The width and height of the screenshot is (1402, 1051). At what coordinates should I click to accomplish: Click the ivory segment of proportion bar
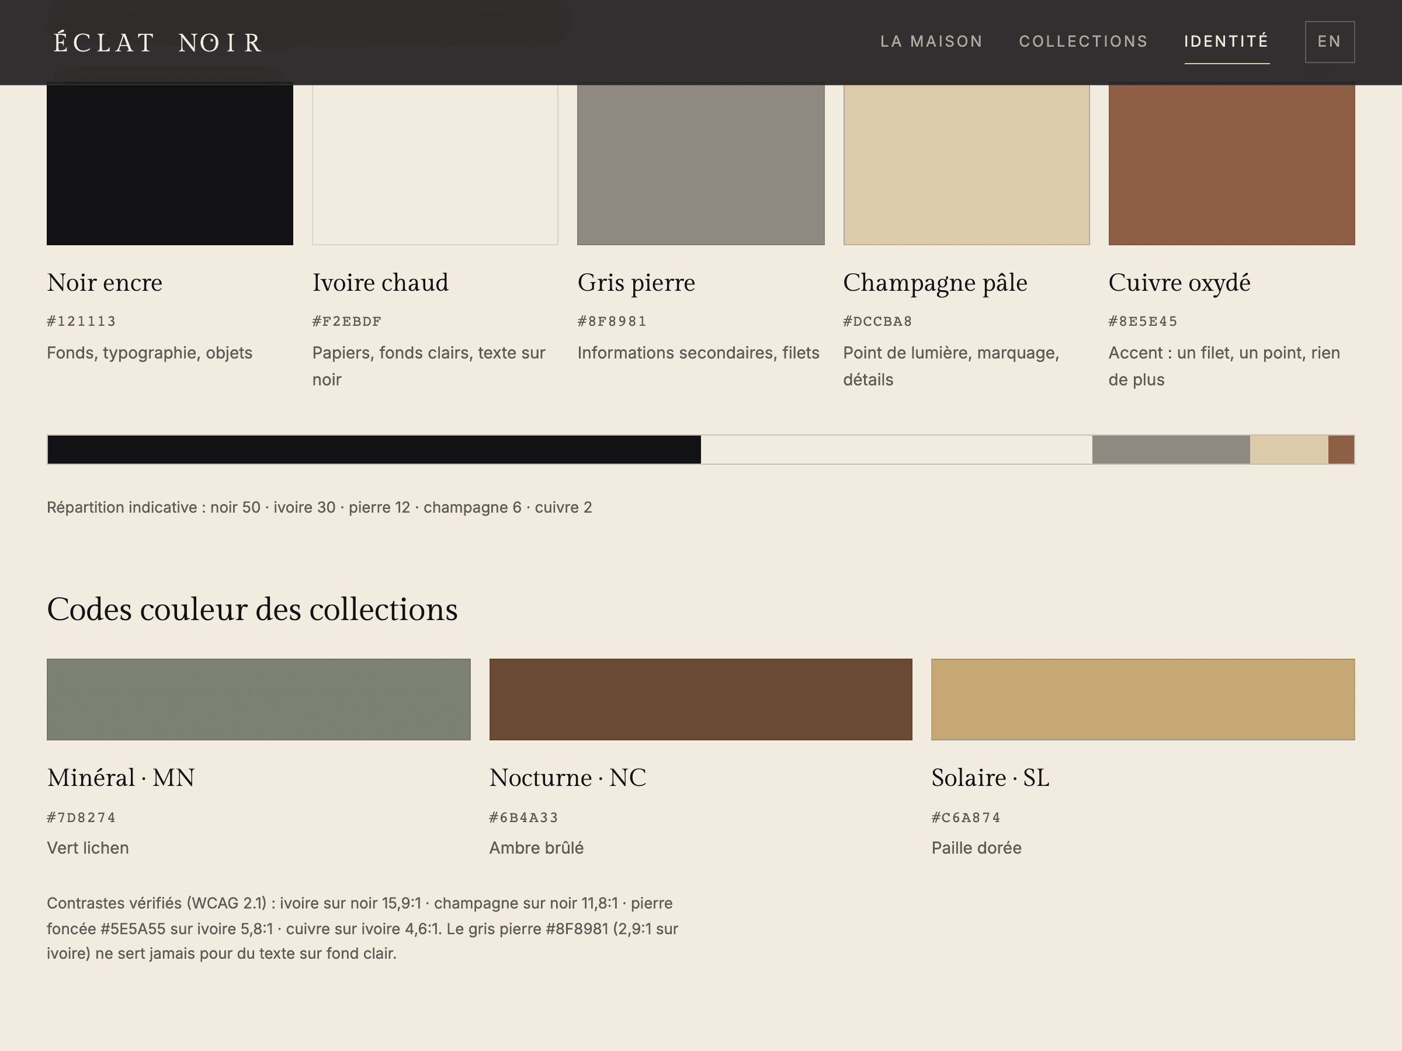[896, 449]
